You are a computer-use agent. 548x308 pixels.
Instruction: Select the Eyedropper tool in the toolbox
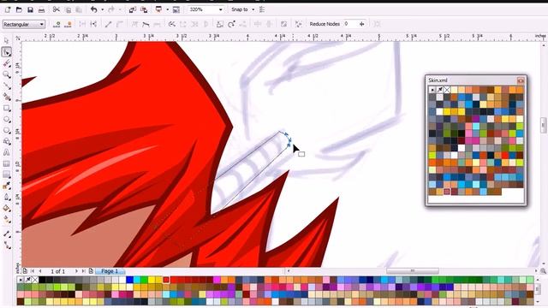[6, 187]
